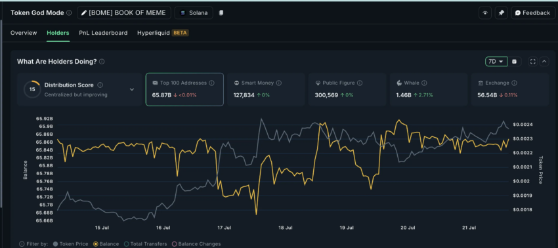Copy token address via clipboard icon
Screen dimensions: 558x248
click(221, 13)
